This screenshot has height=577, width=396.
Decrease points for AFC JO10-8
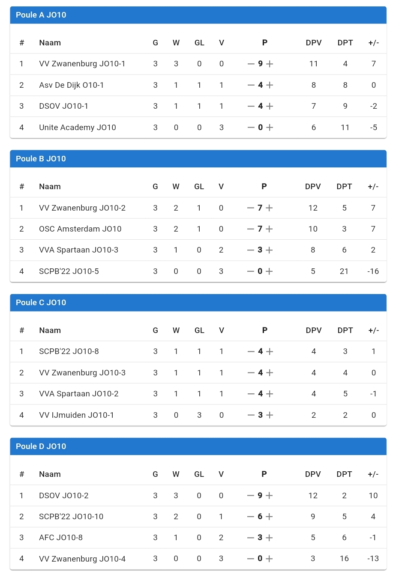[251, 538]
